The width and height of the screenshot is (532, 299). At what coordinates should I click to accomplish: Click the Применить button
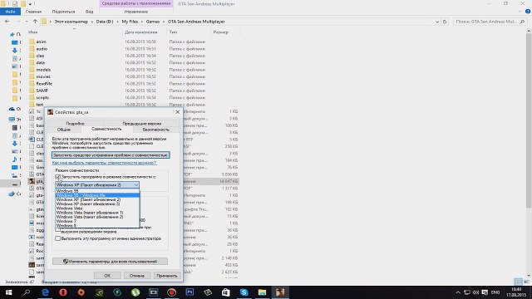click(x=166, y=276)
